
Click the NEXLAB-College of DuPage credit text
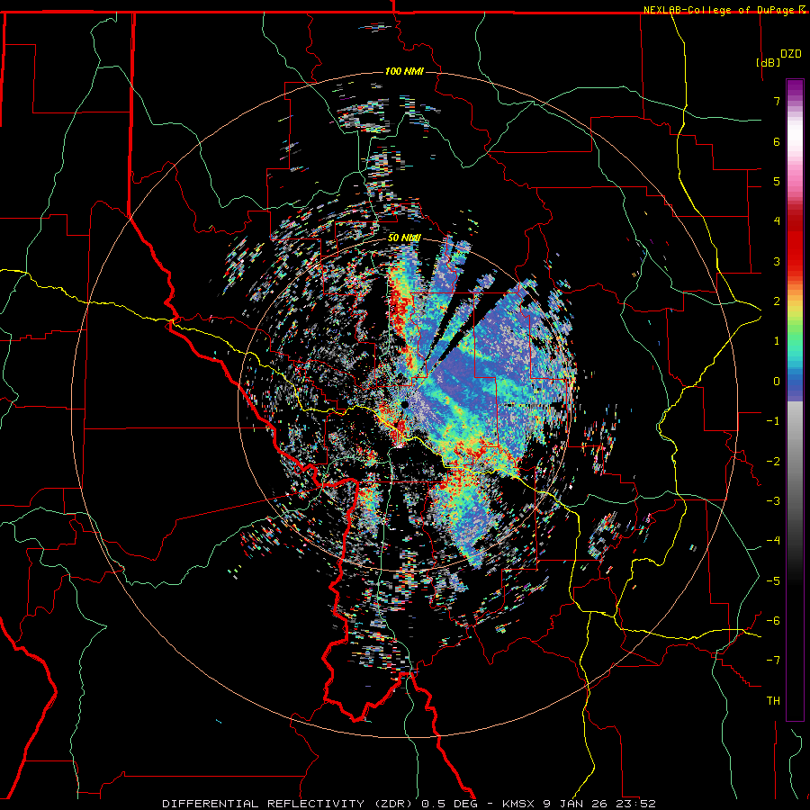(721, 10)
